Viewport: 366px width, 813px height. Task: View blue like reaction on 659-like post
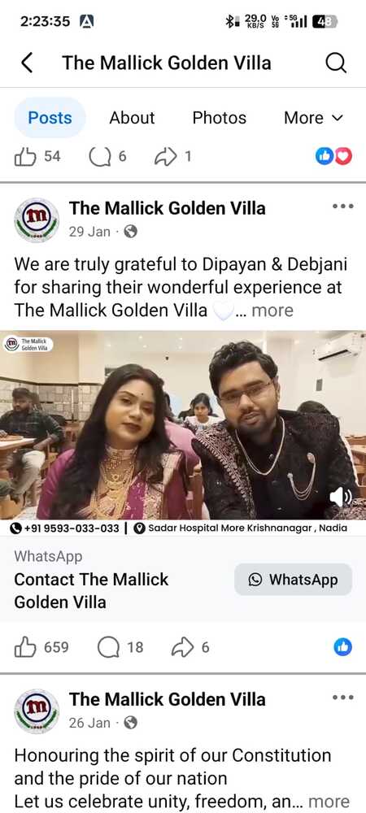coord(342,647)
